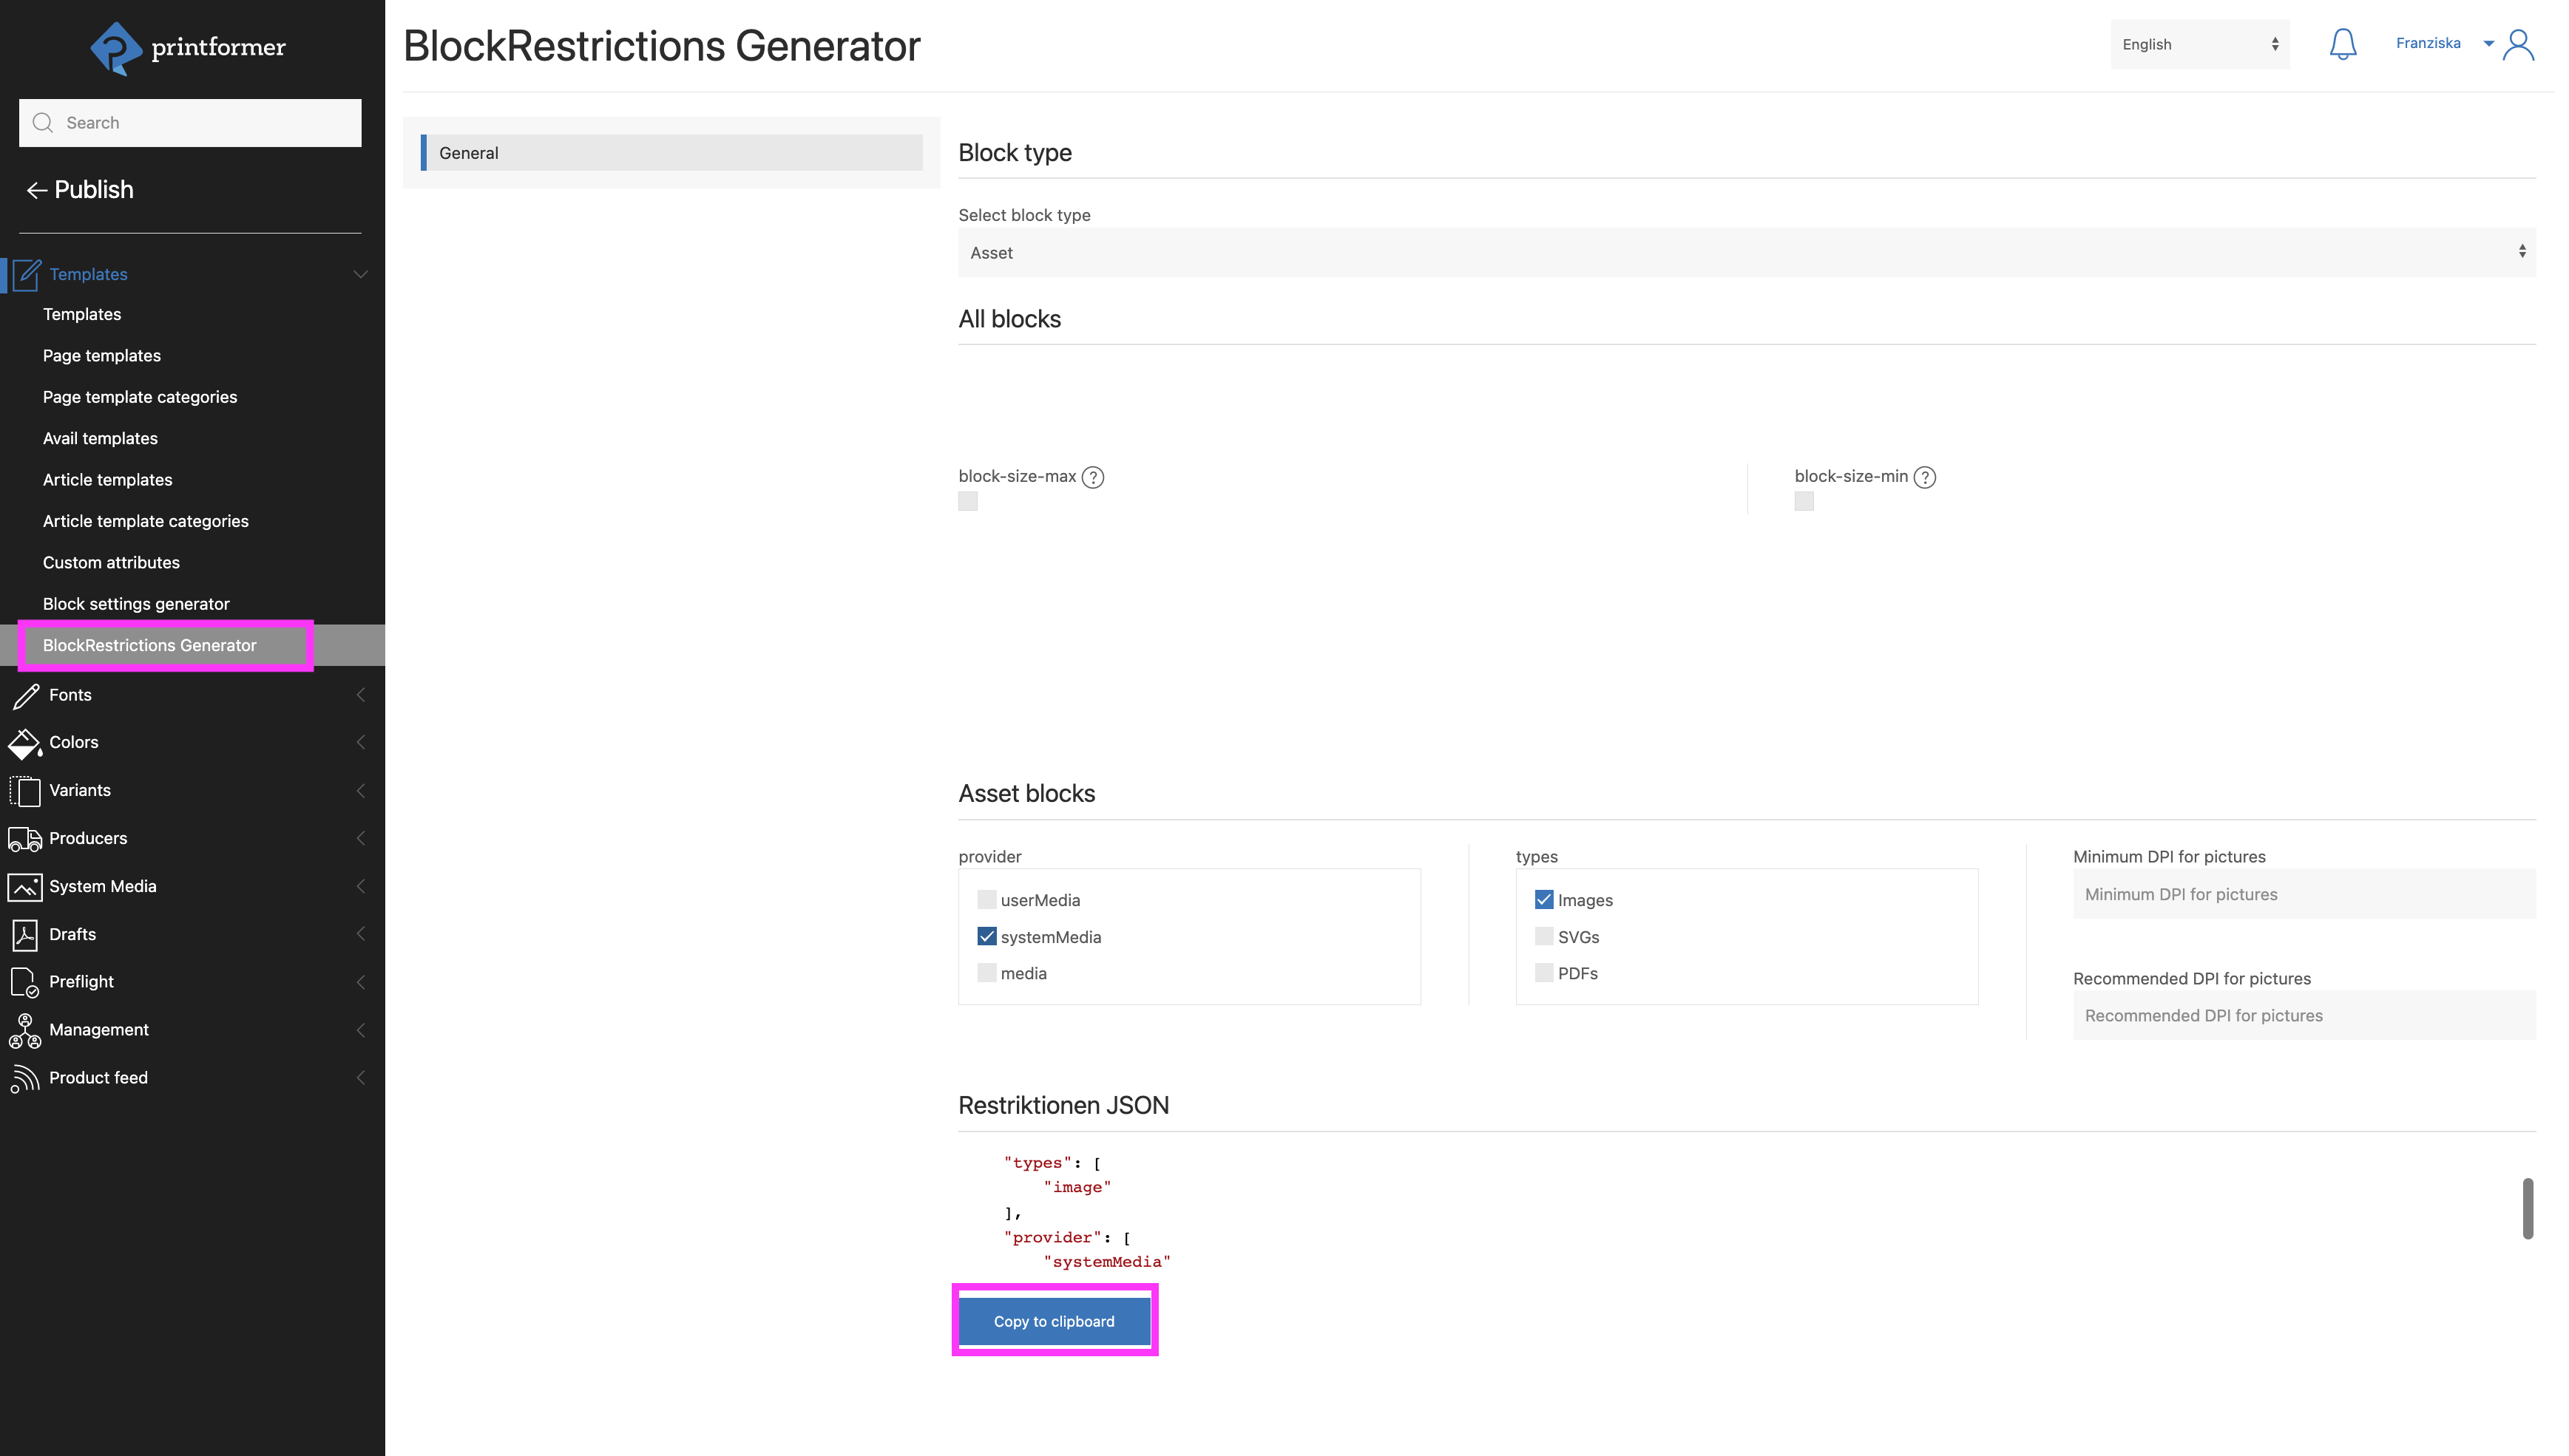Open the Block settings generator menu item
Viewport: 2569px width, 1456px height.
(136, 603)
